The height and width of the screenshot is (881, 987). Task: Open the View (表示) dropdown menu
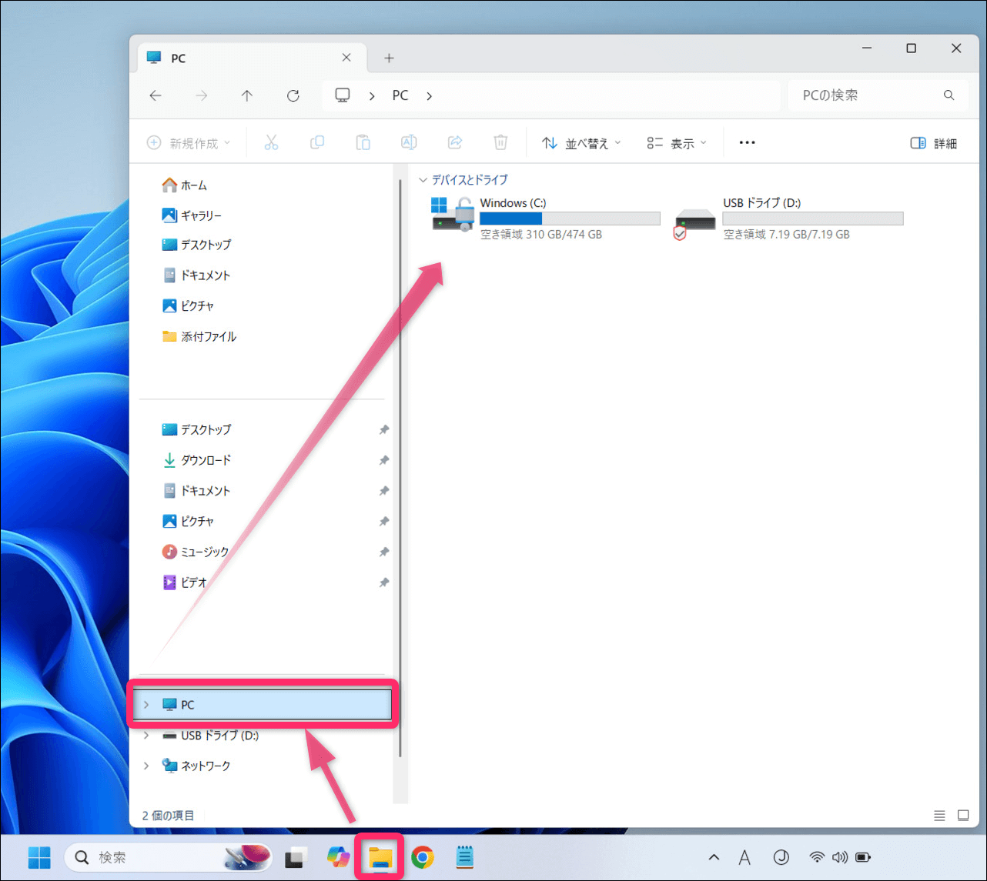tap(677, 143)
